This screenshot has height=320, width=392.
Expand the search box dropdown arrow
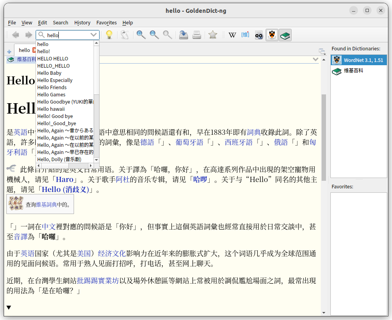94,35
